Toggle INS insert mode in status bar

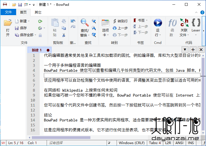coord(191,143)
